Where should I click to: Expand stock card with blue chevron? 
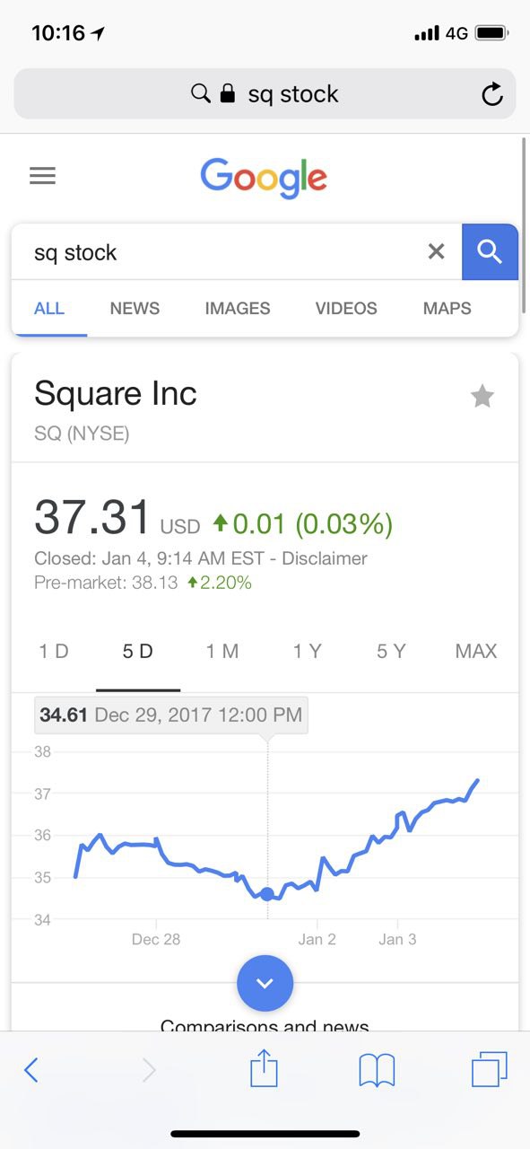[265, 983]
